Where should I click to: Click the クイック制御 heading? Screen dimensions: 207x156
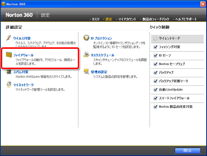pyautogui.click(x=159, y=27)
